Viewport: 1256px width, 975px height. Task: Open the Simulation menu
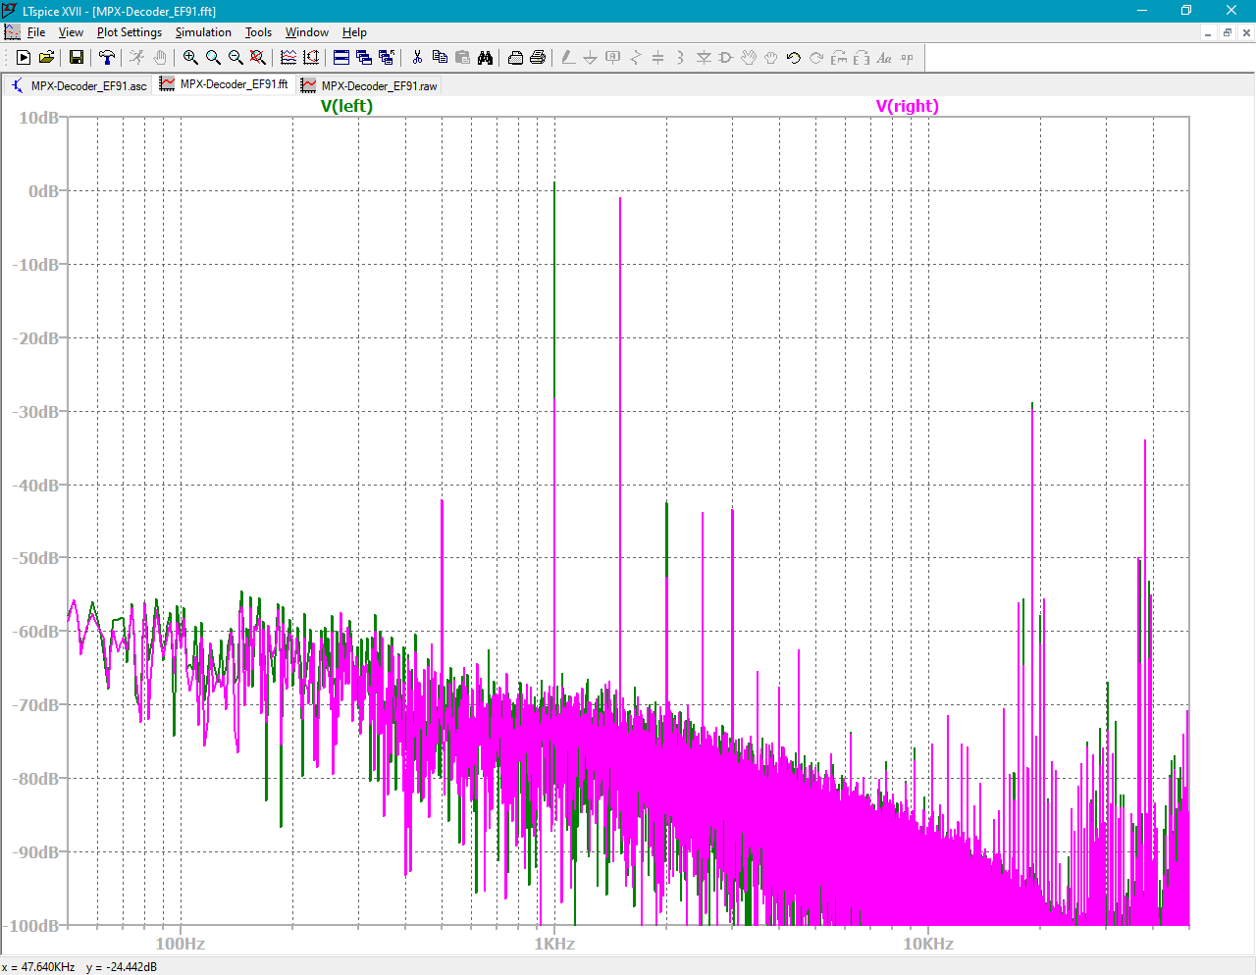[x=203, y=32]
